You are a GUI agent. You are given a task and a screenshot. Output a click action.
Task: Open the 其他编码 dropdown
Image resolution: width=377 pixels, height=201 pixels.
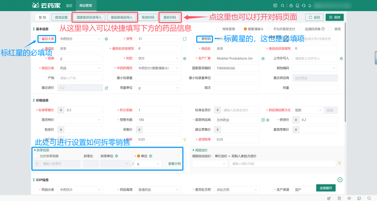point(315,68)
